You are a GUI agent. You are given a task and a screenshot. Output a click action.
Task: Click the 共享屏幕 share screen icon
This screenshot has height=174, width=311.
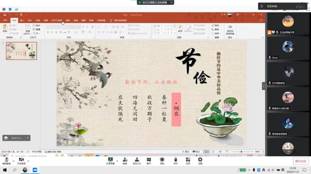coord(110,160)
